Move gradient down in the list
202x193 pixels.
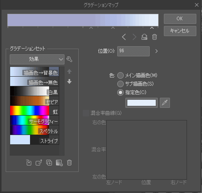coord(69,81)
